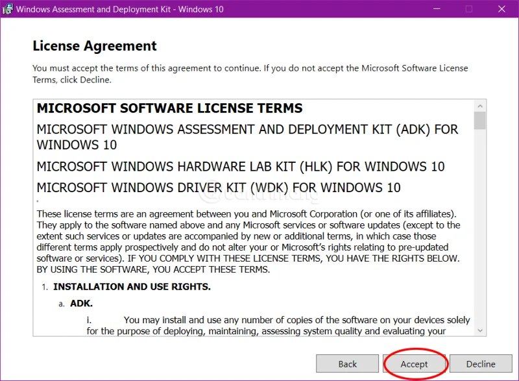Viewport: 519px width, 381px height.
Task: Click the Decline button
Action: point(481,363)
